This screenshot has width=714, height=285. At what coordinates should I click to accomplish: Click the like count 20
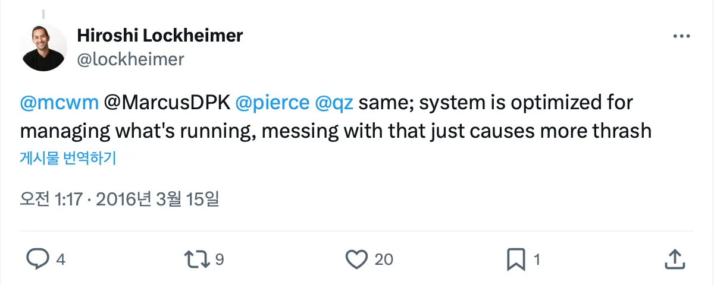coord(384,259)
